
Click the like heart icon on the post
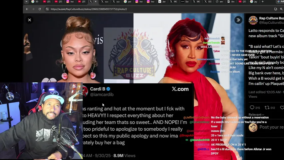282,108
